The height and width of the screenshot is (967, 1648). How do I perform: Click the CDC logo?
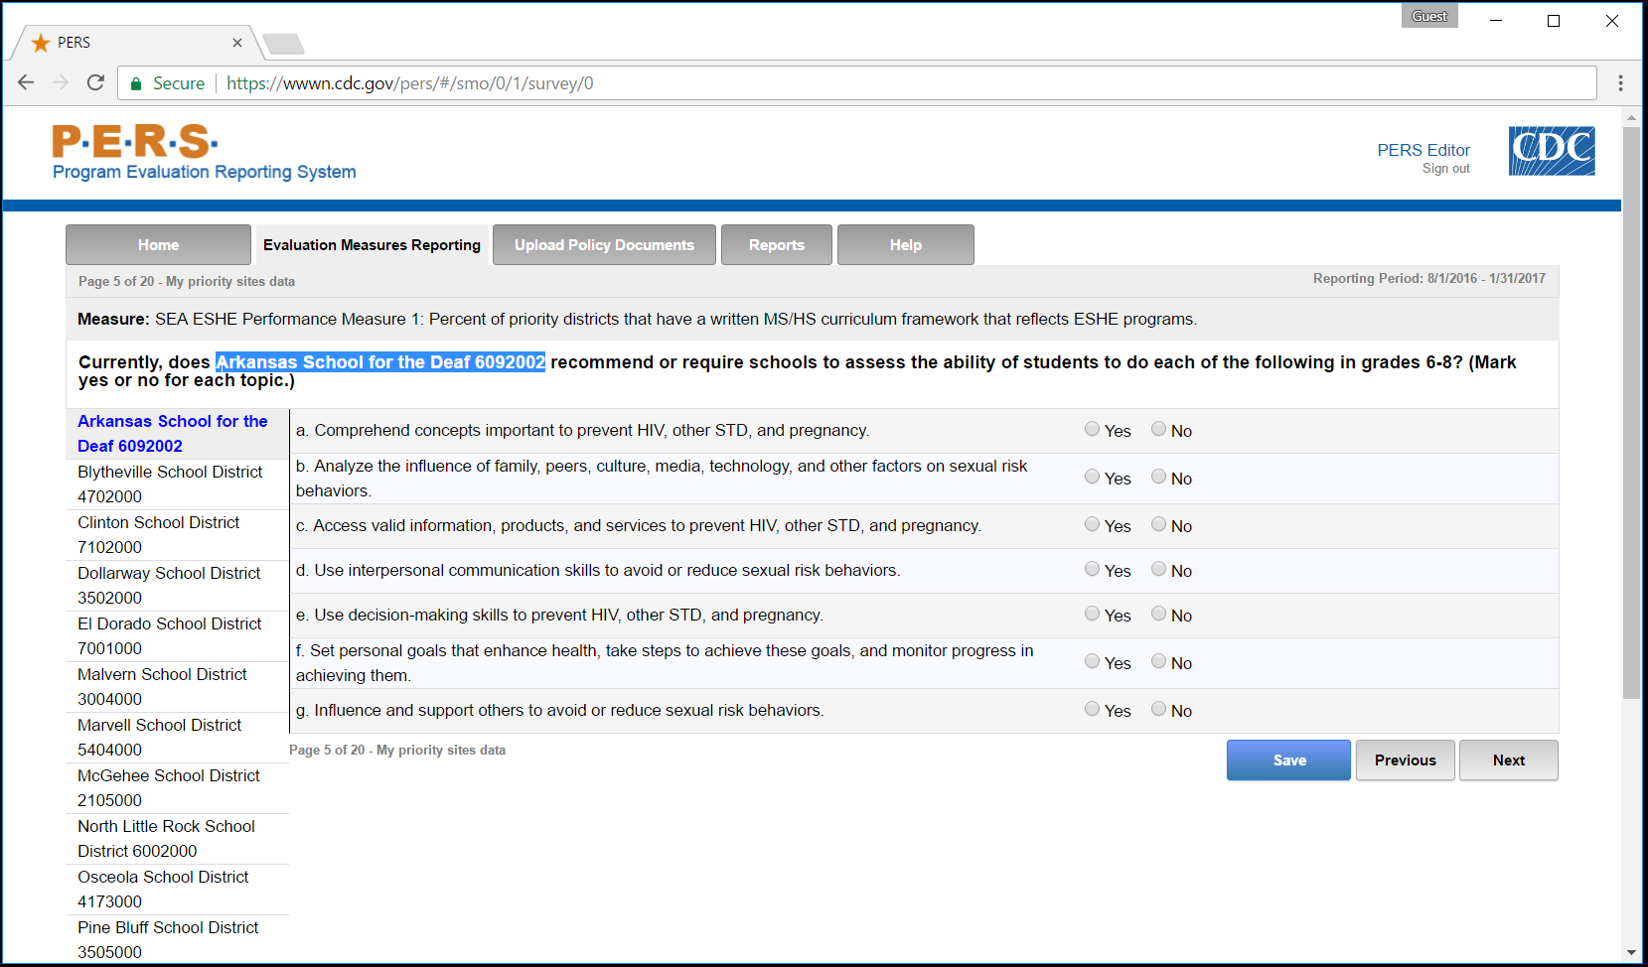click(1551, 151)
